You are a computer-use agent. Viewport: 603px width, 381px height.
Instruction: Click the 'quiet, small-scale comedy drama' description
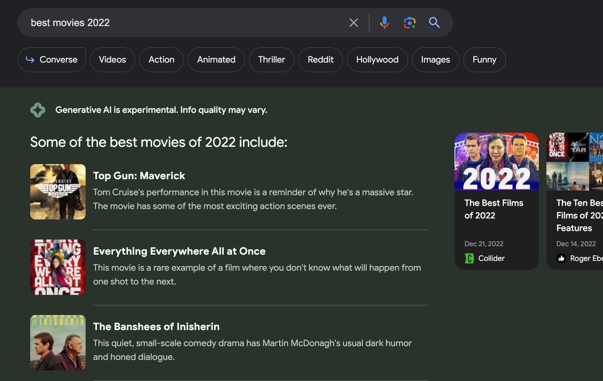pyautogui.click(x=252, y=350)
